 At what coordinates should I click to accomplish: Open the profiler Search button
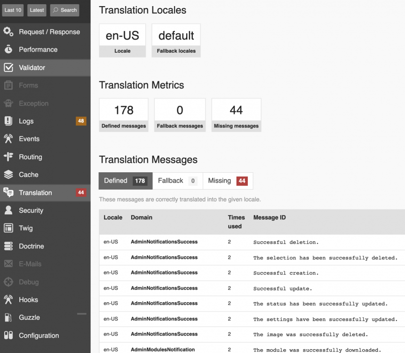pyautogui.click(x=64, y=10)
